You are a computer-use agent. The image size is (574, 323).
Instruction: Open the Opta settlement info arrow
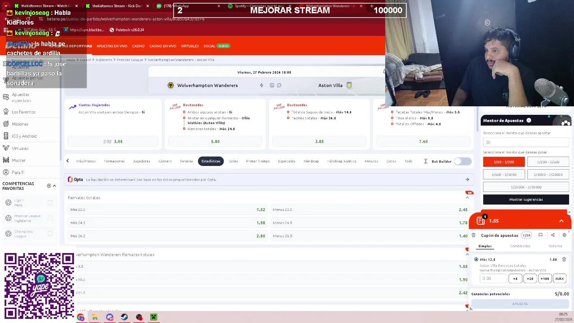(467, 179)
